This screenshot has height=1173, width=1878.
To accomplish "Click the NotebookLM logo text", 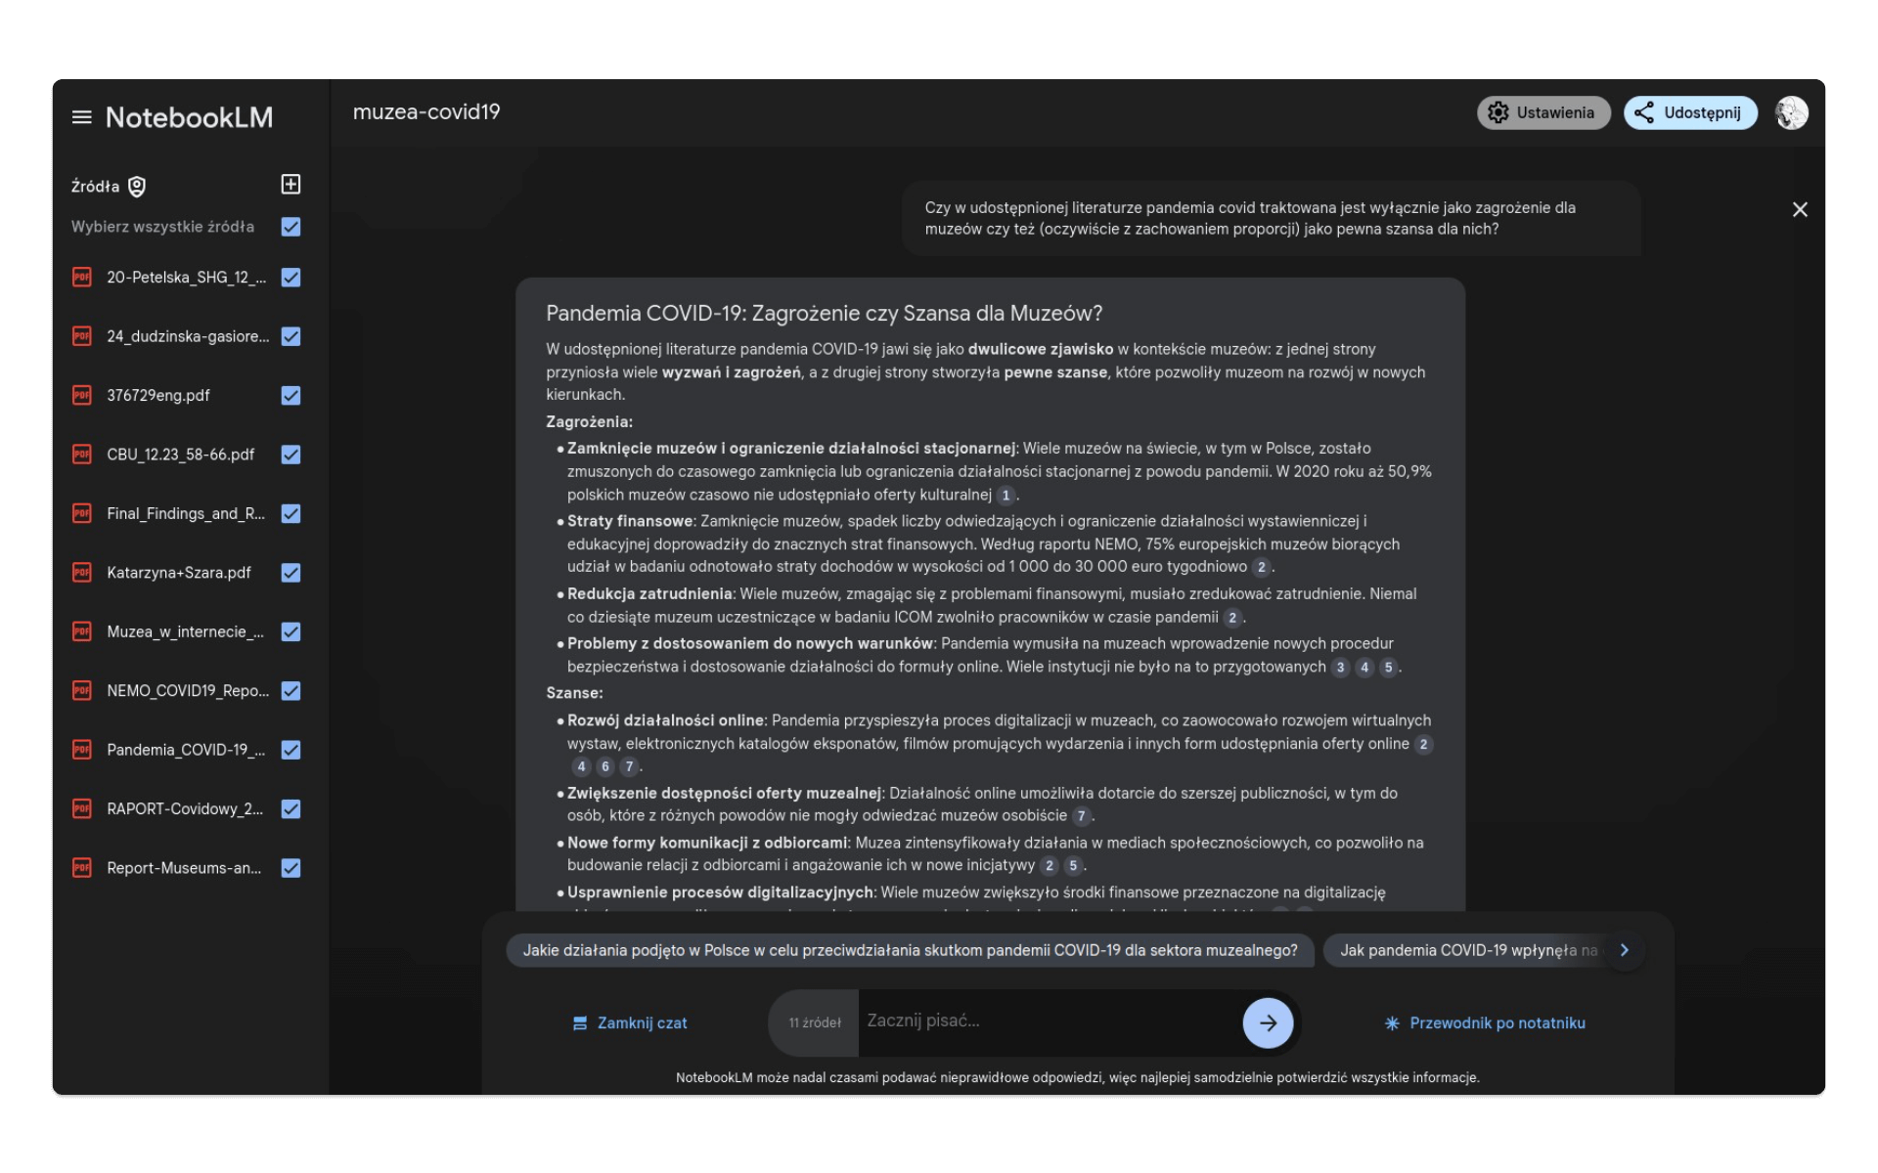I will coord(189,117).
